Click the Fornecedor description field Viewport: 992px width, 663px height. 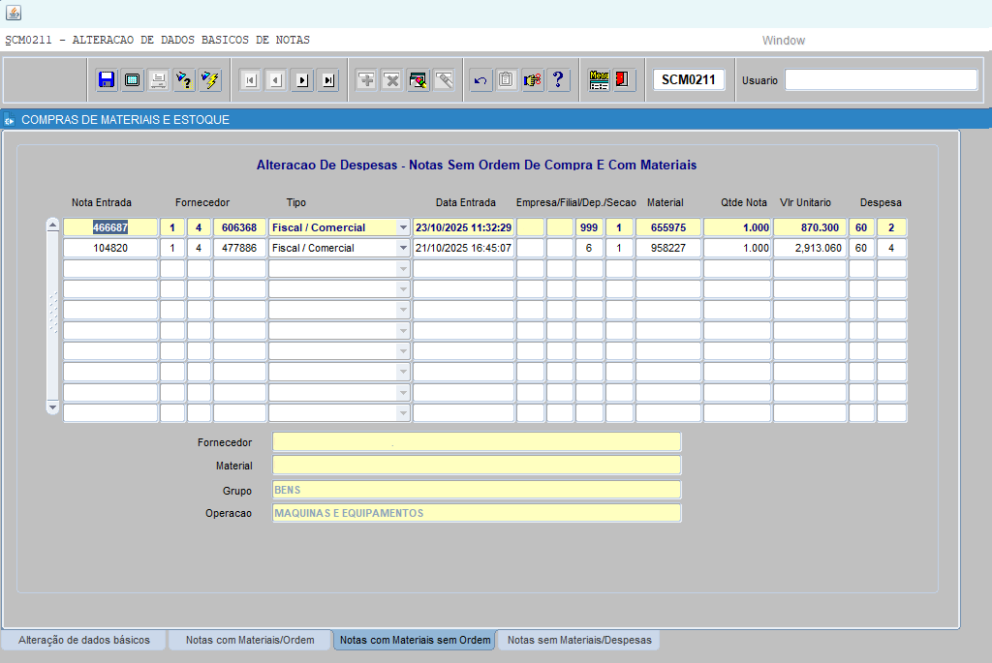477,442
